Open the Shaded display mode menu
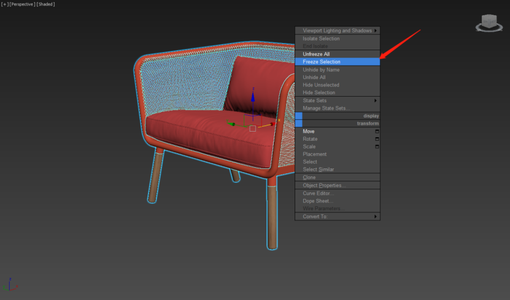The height and width of the screenshot is (300, 510). tap(45, 4)
